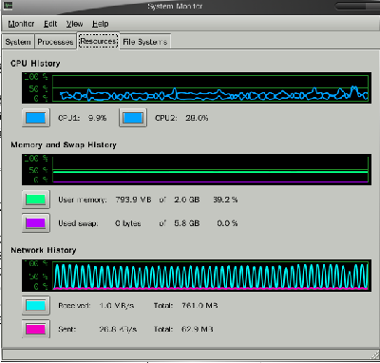Image resolution: width=380 pixels, height=363 pixels.
Task: Open the Help menu
Action: 101,24
